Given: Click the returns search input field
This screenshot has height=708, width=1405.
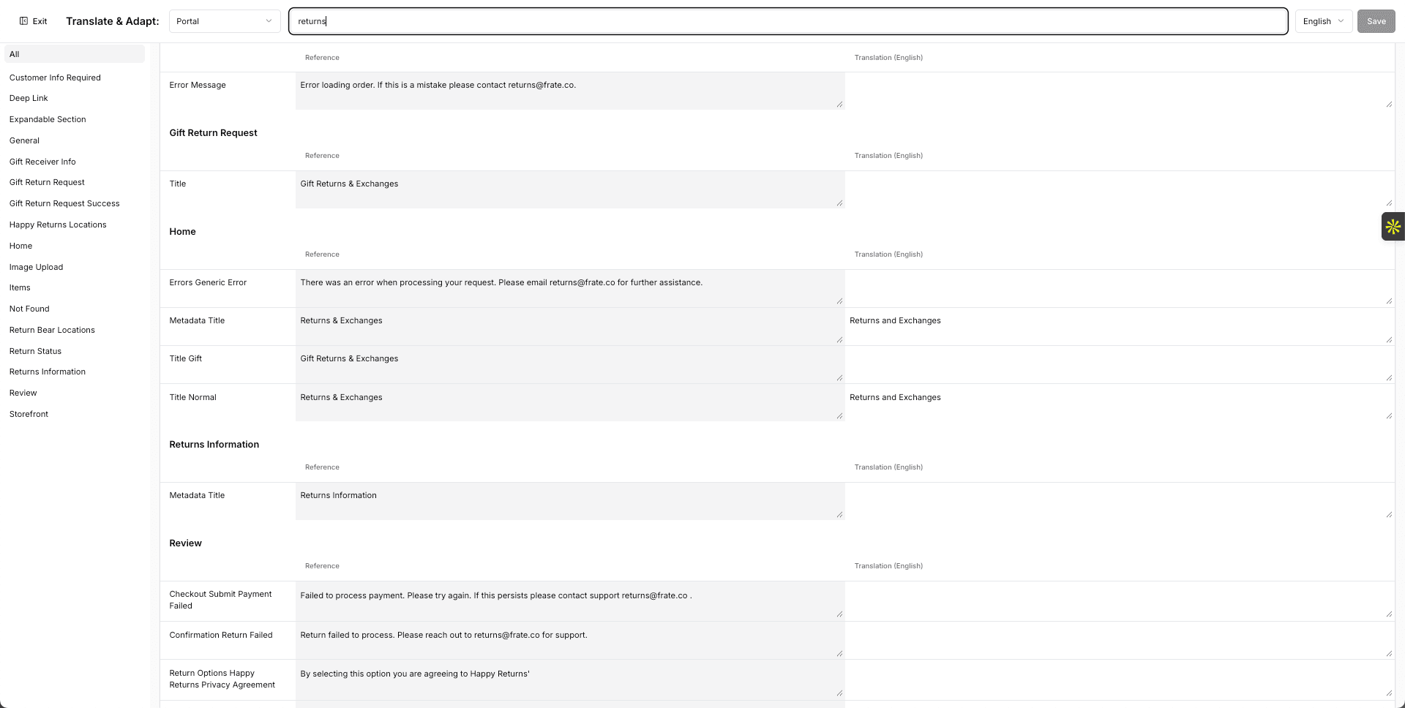Looking at the screenshot, I should pos(787,21).
